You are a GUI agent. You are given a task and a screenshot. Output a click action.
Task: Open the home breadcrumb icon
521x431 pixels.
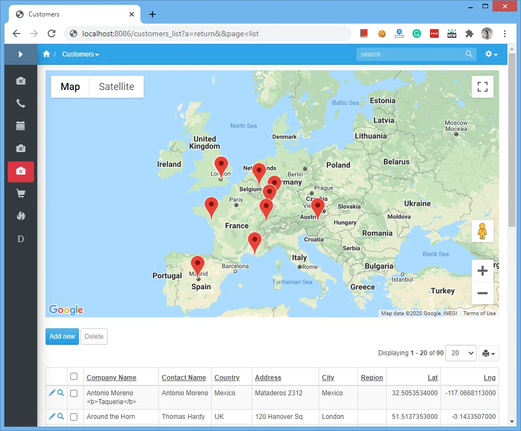coord(47,54)
